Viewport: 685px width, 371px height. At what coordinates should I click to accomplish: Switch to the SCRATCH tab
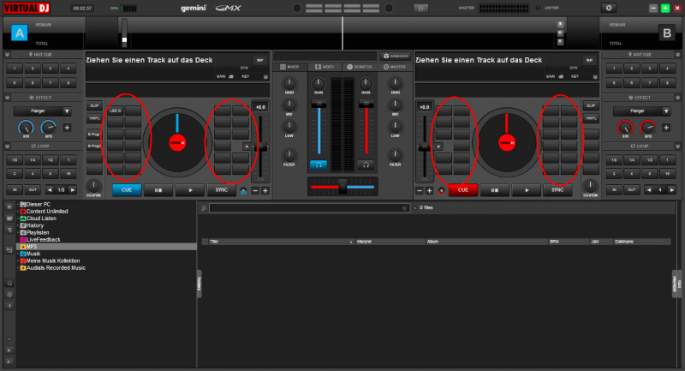(x=359, y=67)
